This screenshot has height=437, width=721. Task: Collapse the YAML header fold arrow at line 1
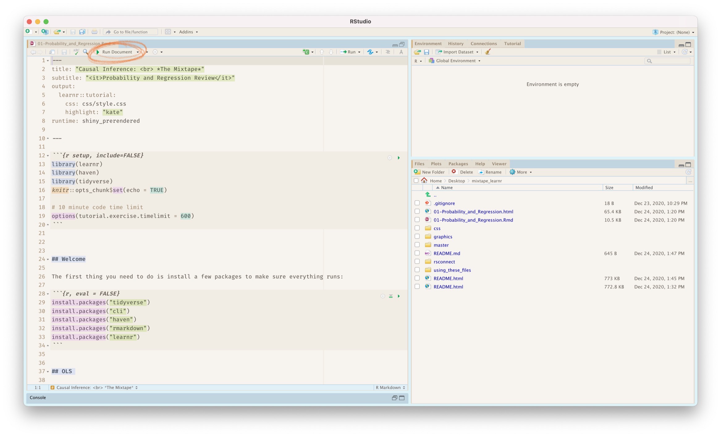pyautogui.click(x=48, y=60)
